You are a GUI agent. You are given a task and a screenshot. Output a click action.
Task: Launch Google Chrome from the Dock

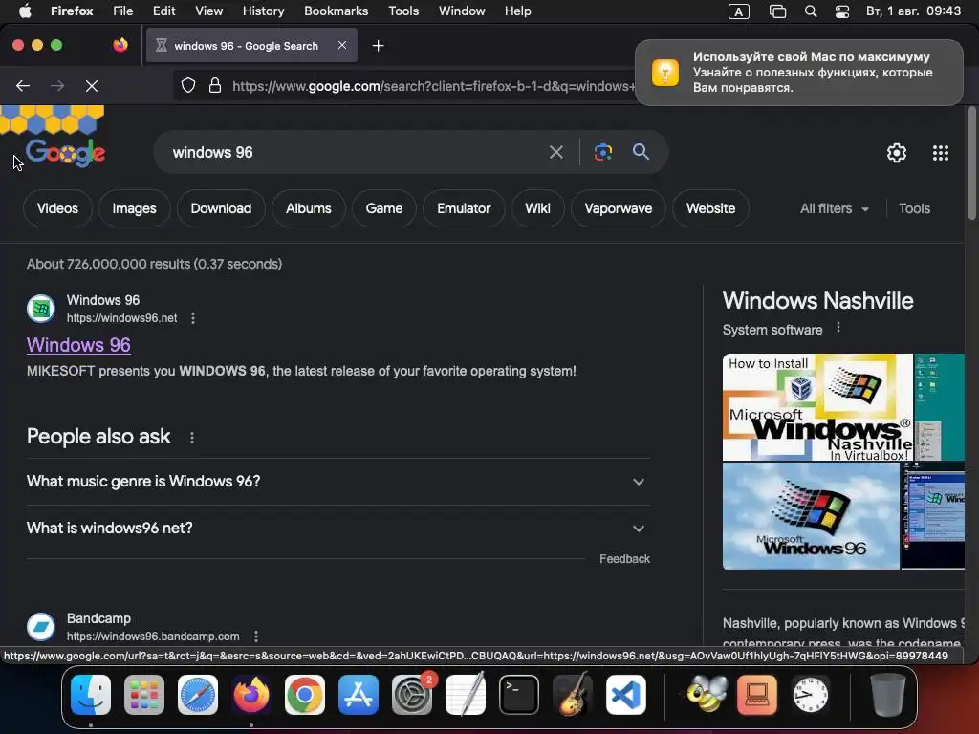click(305, 695)
